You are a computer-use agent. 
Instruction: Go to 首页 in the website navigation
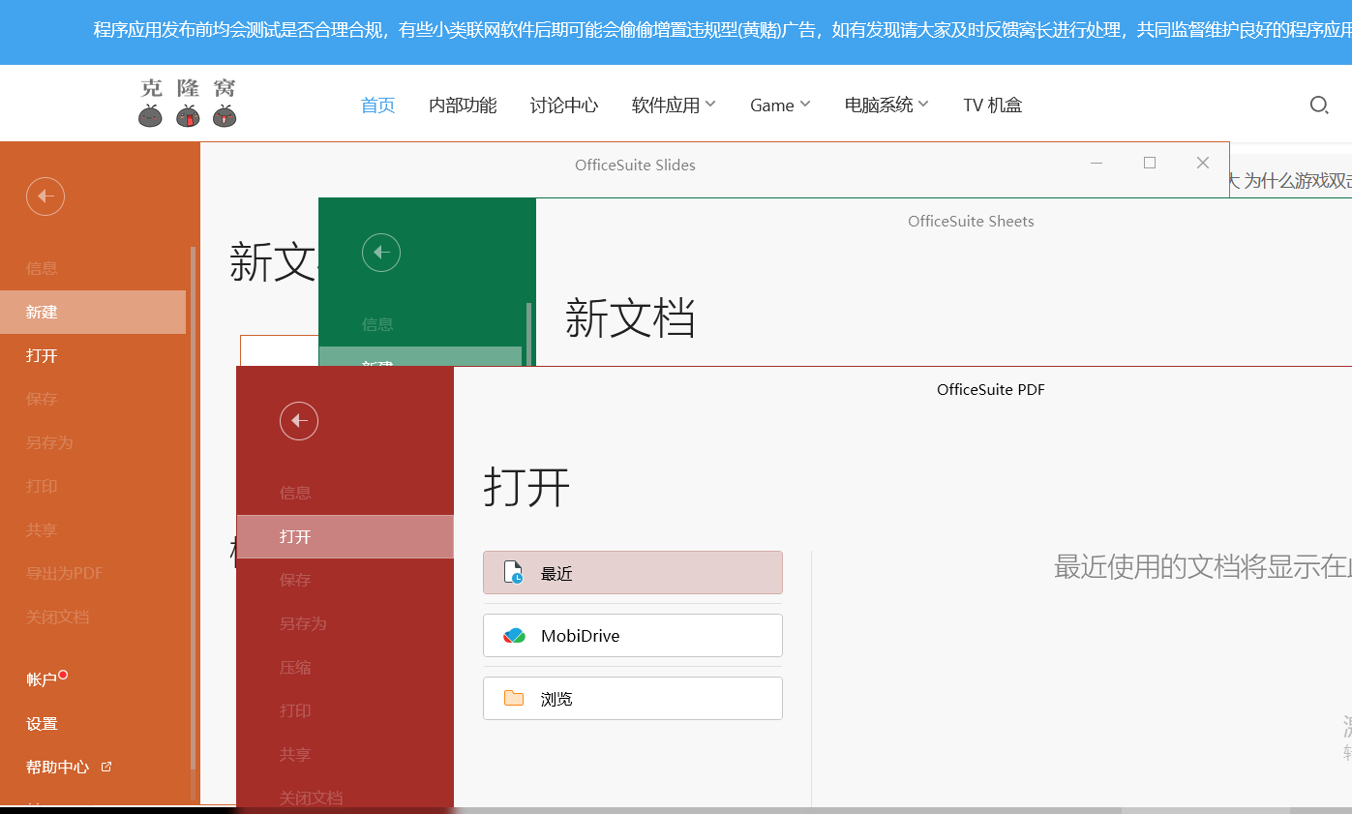tap(378, 105)
